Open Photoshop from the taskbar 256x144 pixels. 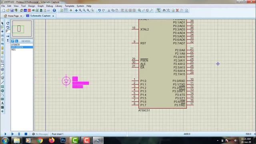coord(63,140)
